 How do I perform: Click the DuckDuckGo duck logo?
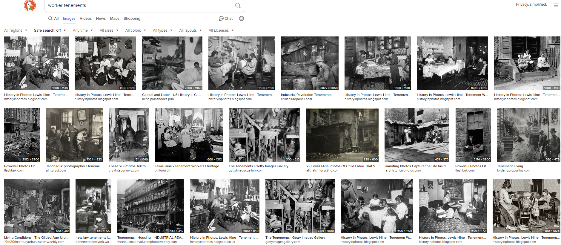click(x=30, y=5)
